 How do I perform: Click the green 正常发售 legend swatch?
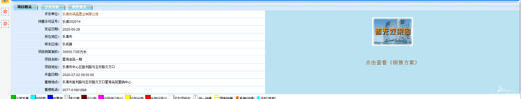(x=13, y=97)
